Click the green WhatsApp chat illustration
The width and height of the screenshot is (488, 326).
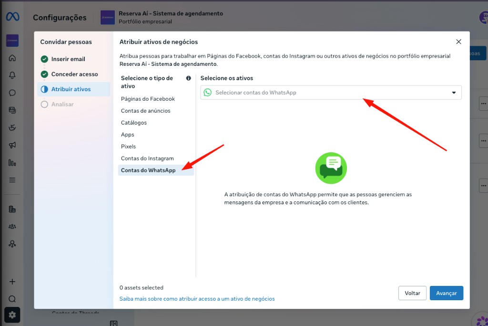(x=331, y=168)
